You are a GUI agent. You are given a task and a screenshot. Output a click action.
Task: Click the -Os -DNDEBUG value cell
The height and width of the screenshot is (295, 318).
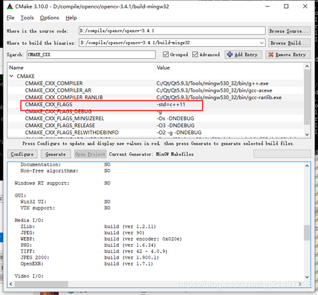point(175,118)
